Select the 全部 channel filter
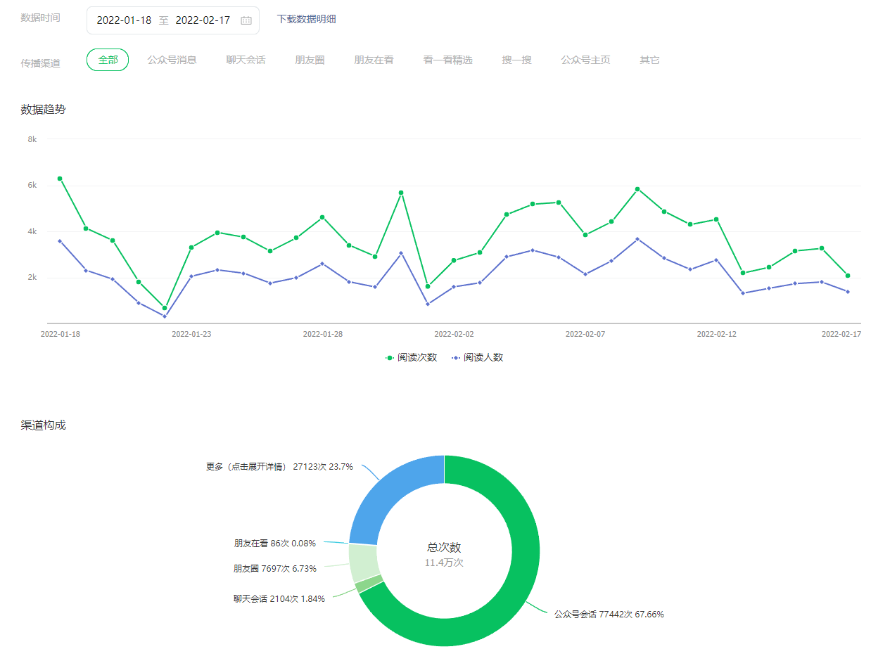This screenshot has width=890, height=668. point(108,60)
